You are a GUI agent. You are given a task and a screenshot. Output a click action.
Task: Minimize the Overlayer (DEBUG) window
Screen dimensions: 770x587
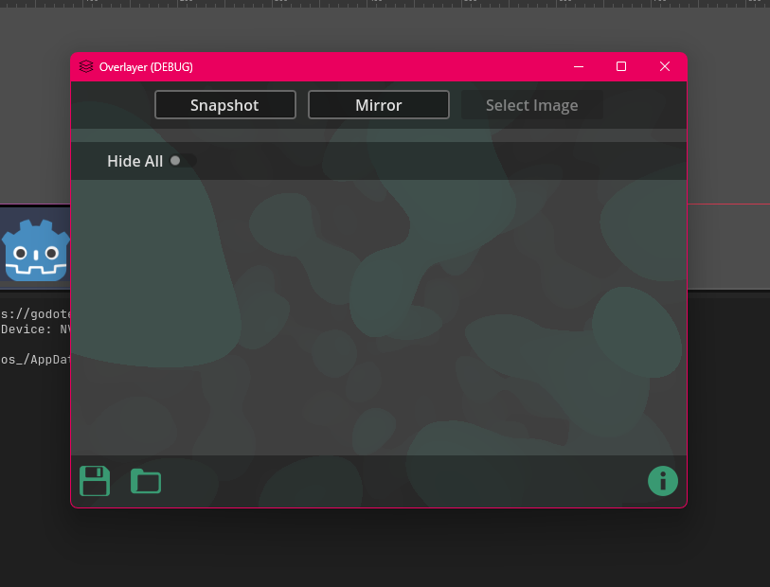tap(579, 66)
